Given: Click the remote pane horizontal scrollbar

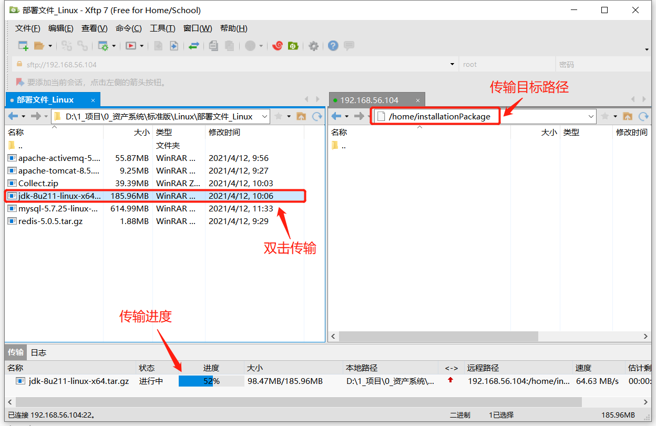Looking at the screenshot, I should (438, 336).
